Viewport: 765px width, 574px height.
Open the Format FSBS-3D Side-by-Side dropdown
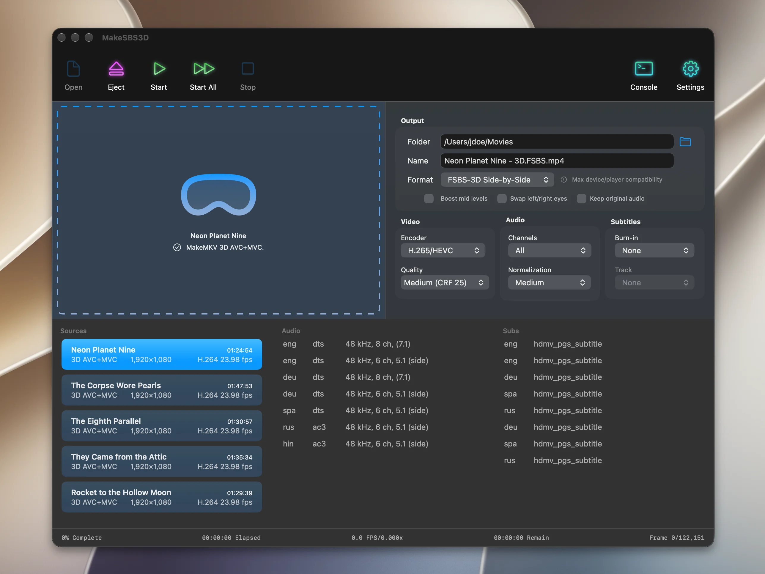[497, 180]
